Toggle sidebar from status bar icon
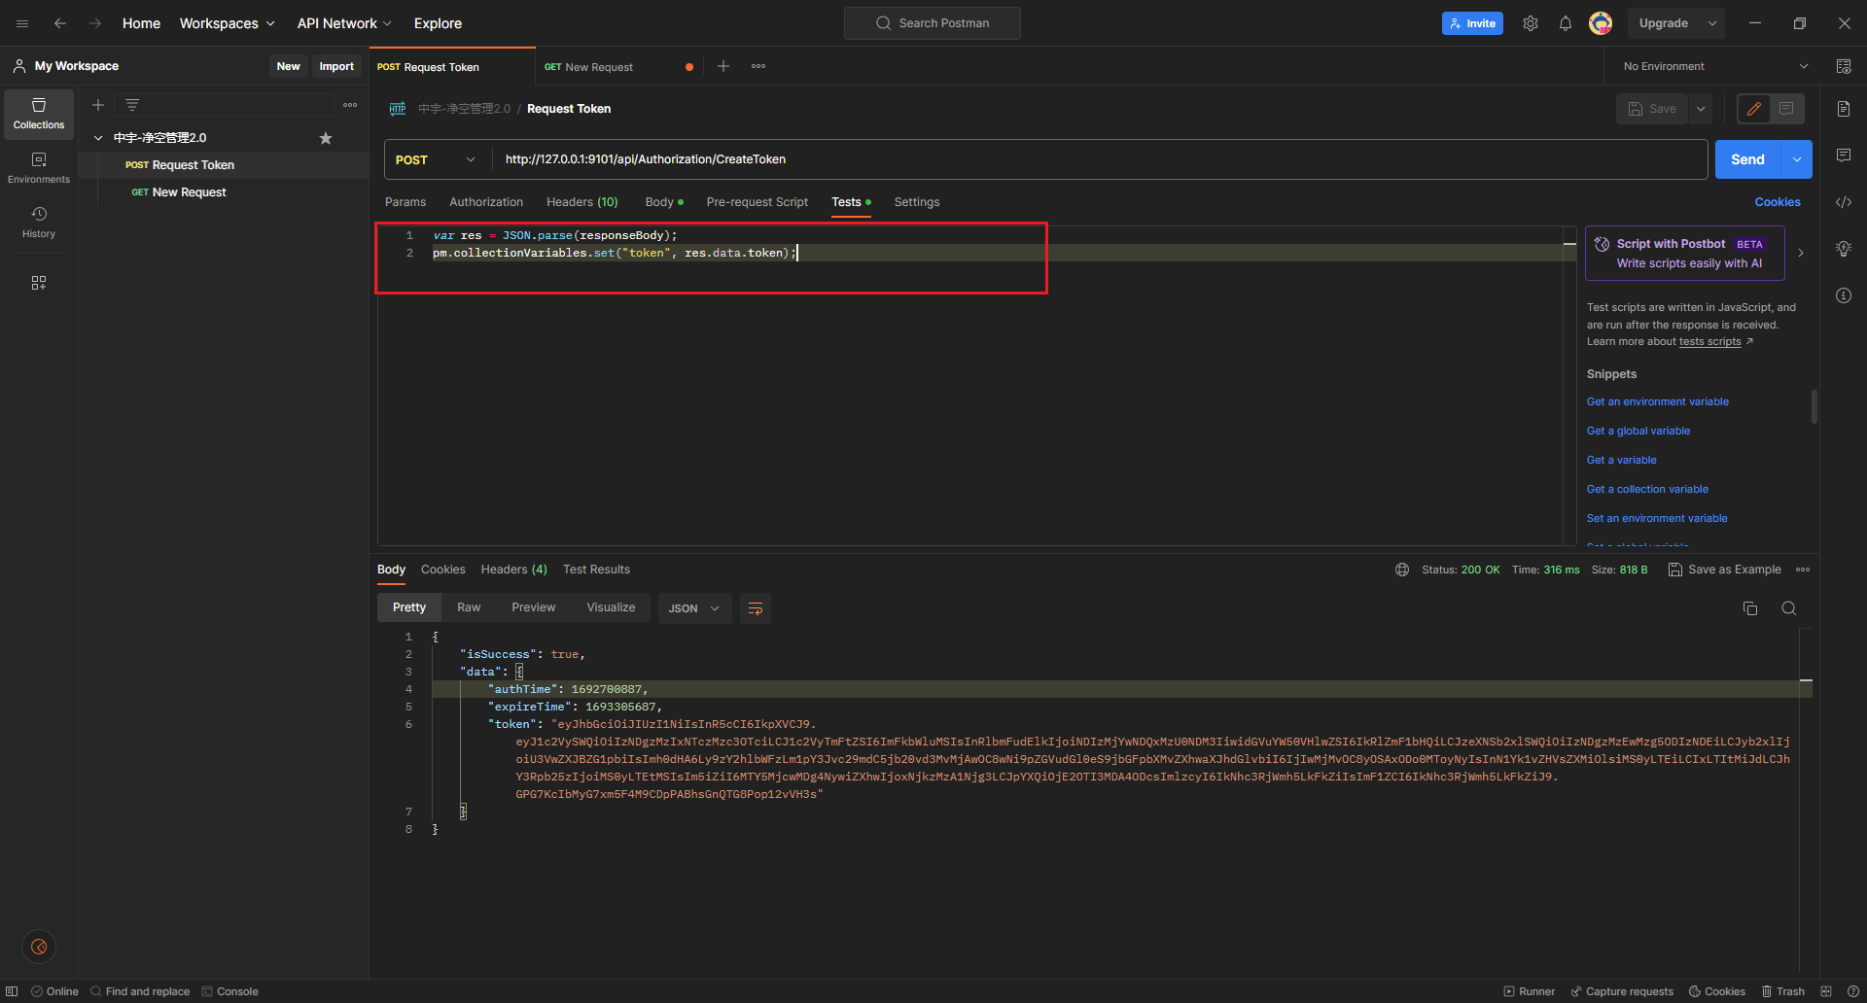1867x1003 pixels. click(12, 991)
